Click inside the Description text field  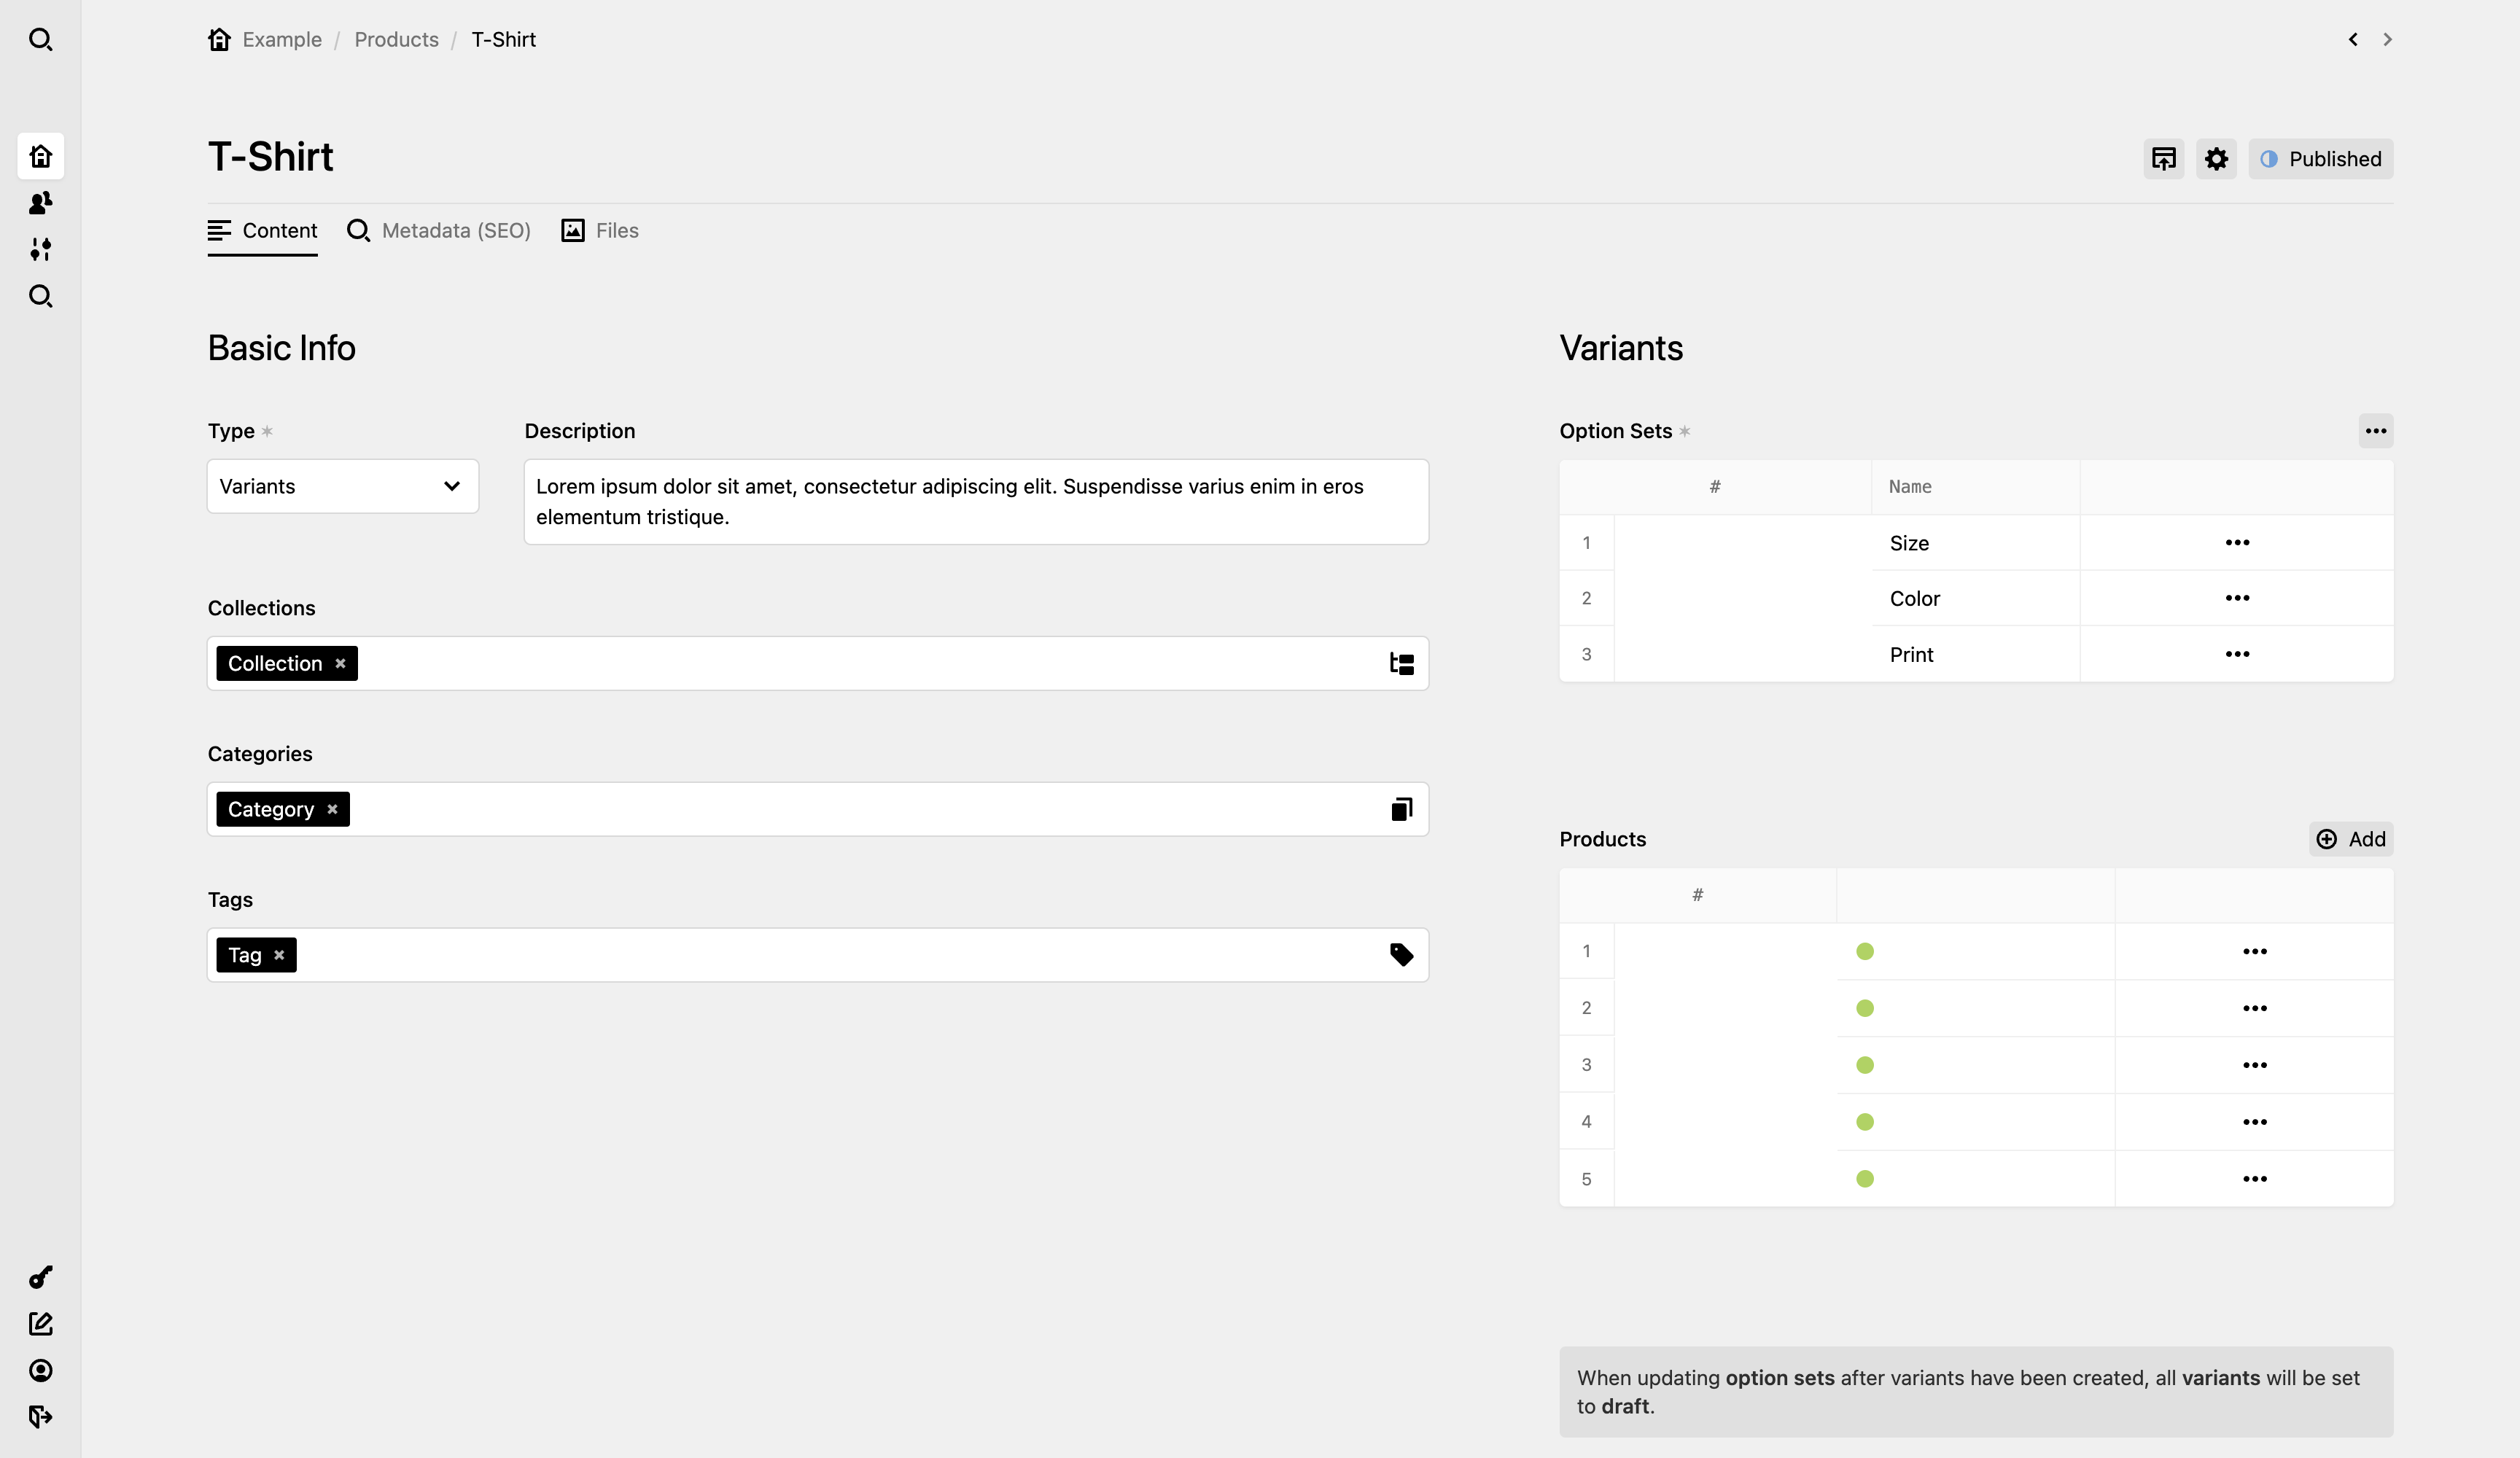click(975, 501)
